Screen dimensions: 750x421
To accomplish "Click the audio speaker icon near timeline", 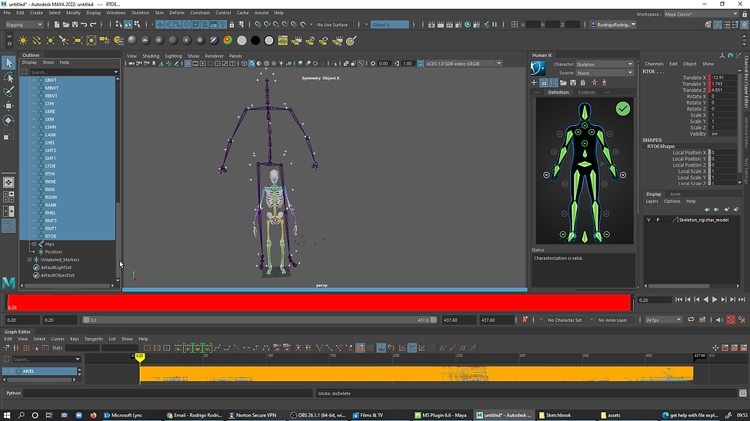I will click(x=719, y=320).
